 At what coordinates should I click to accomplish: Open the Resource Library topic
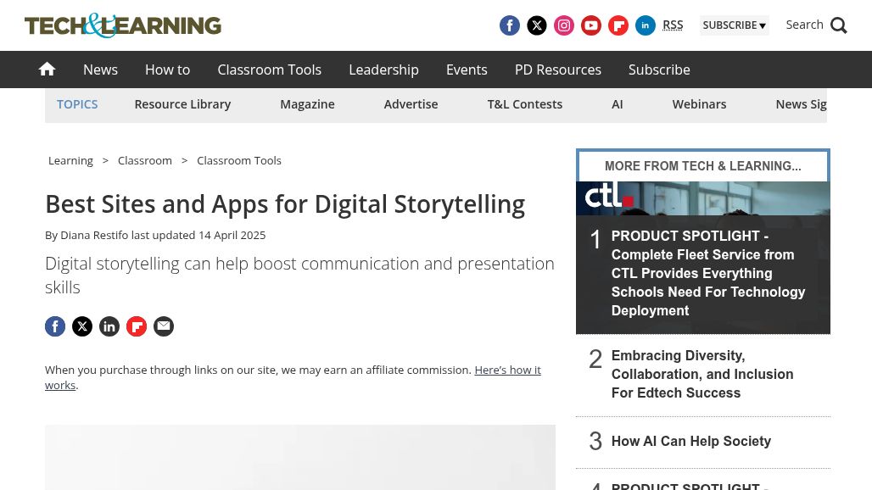click(x=182, y=104)
